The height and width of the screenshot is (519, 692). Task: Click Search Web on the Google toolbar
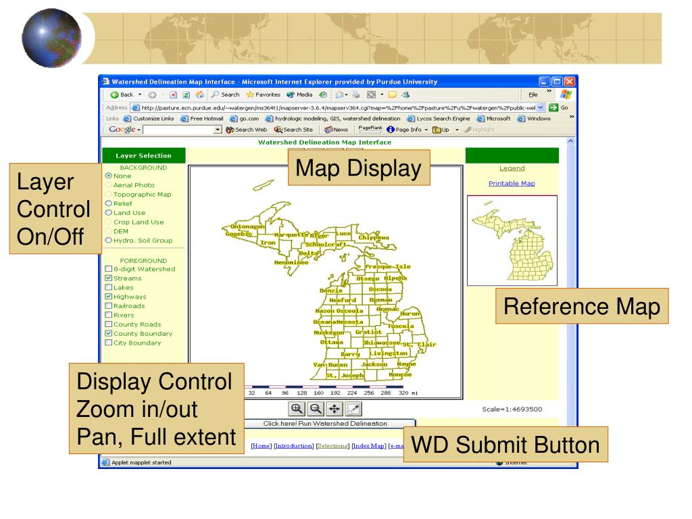[x=246, y=129]
